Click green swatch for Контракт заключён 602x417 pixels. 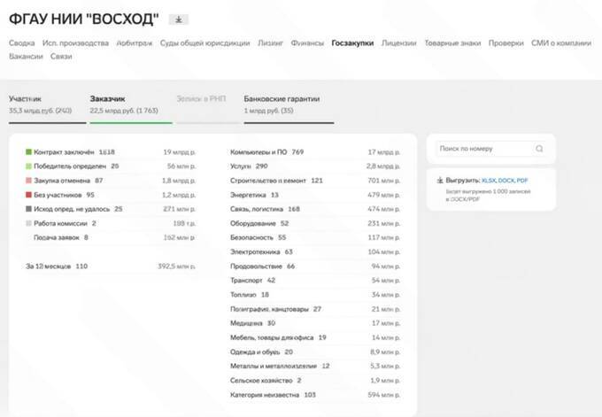click(28, 152)
